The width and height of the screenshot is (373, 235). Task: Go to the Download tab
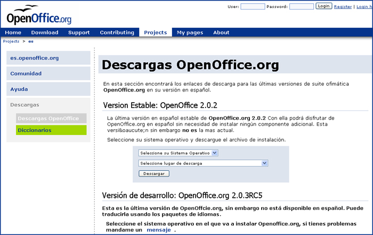[x=45, y=32]
